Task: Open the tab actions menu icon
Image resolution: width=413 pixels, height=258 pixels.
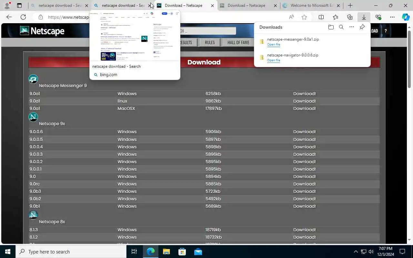Action: coord(19,5)
